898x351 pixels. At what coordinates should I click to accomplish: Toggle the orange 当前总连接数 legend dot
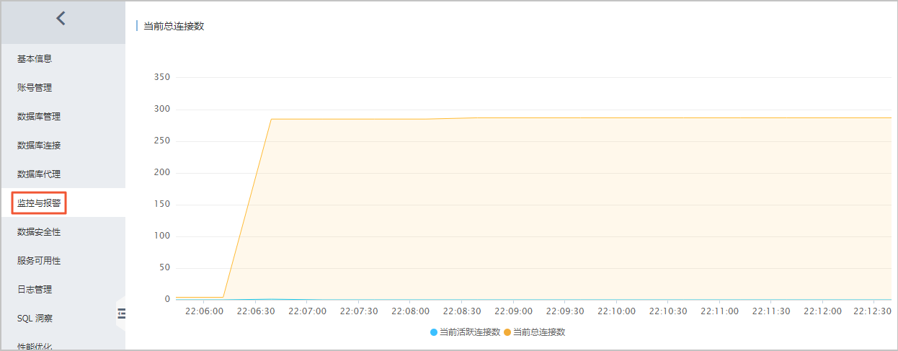point(507,332)
